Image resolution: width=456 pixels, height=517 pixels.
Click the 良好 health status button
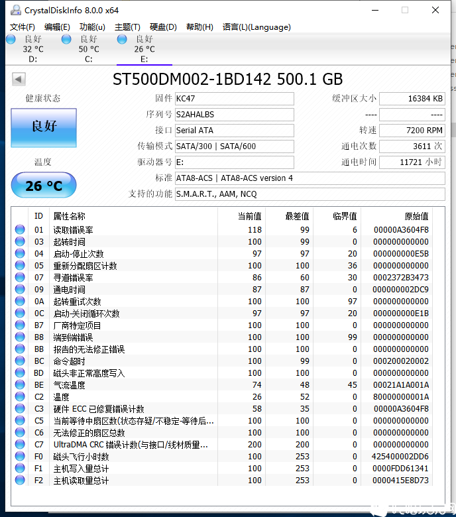(44, 128)
